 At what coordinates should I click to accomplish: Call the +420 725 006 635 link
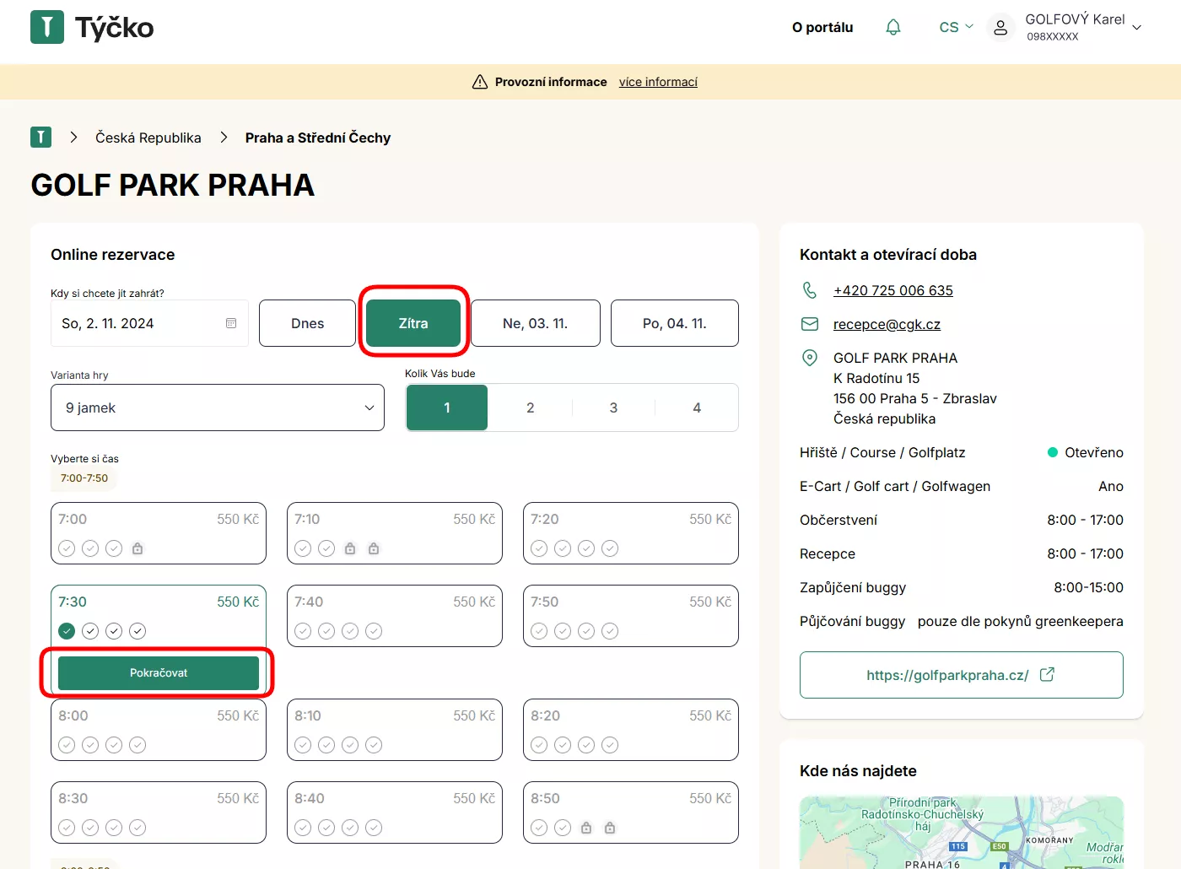pos(893,290)
